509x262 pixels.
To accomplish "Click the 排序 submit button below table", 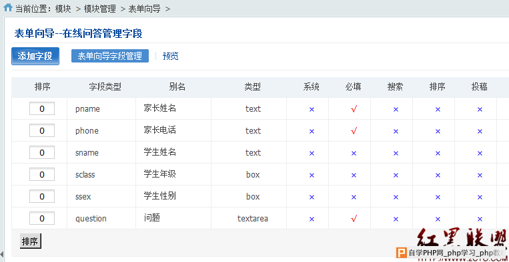I will (30, 241).
